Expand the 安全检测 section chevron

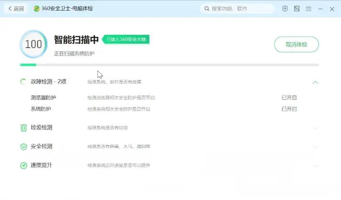pyautogui.click(x=315, y=147)
